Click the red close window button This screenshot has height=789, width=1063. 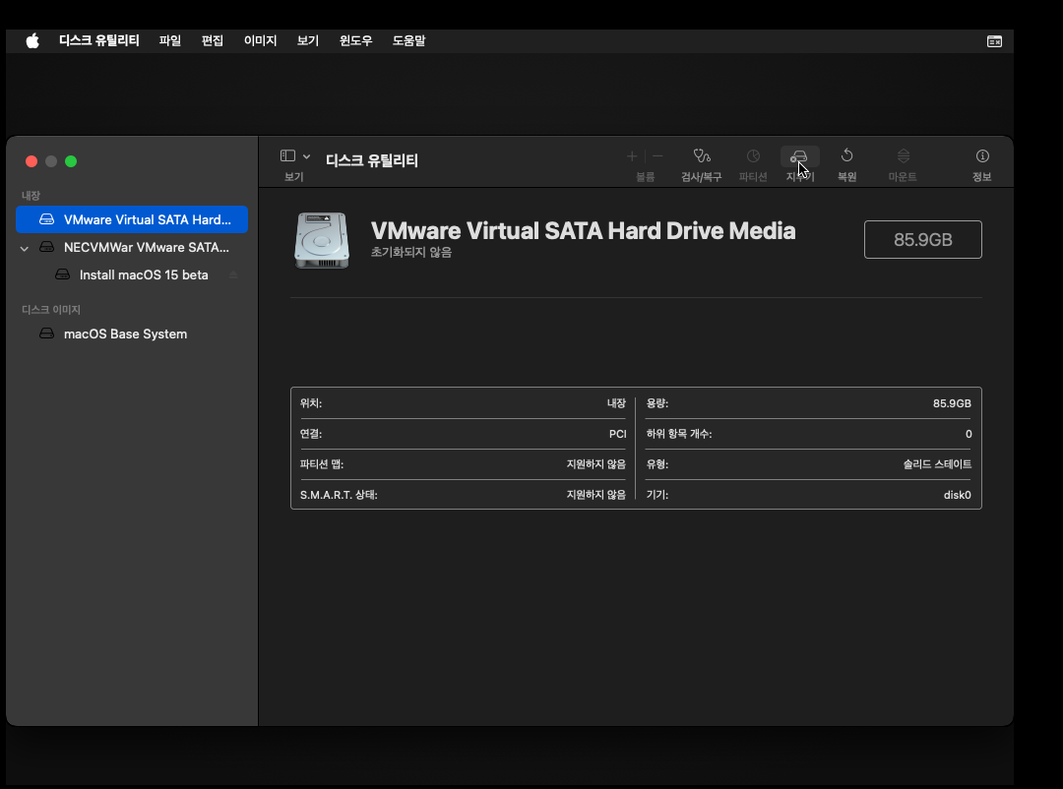[x=31, y=161]
